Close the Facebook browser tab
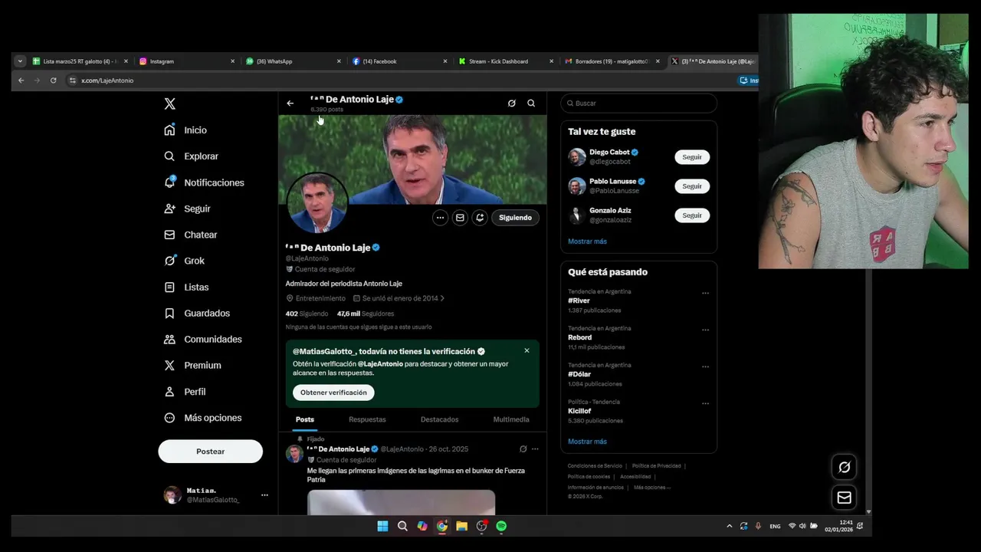 445,61
